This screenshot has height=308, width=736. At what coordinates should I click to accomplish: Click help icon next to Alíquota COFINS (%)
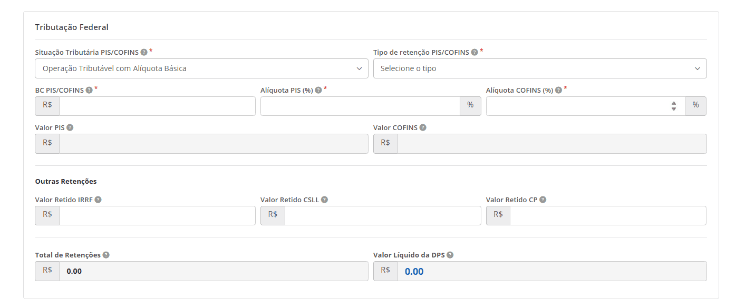pyautogui.click(x=558, y=90)
